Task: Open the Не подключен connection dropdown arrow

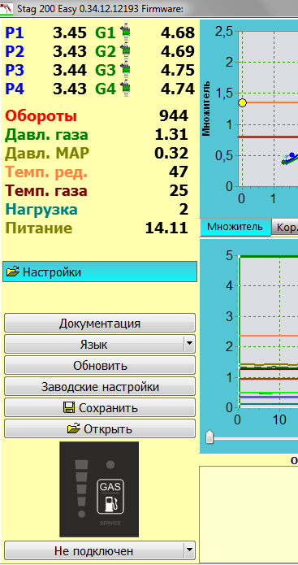Action: [x=189, y=550]
